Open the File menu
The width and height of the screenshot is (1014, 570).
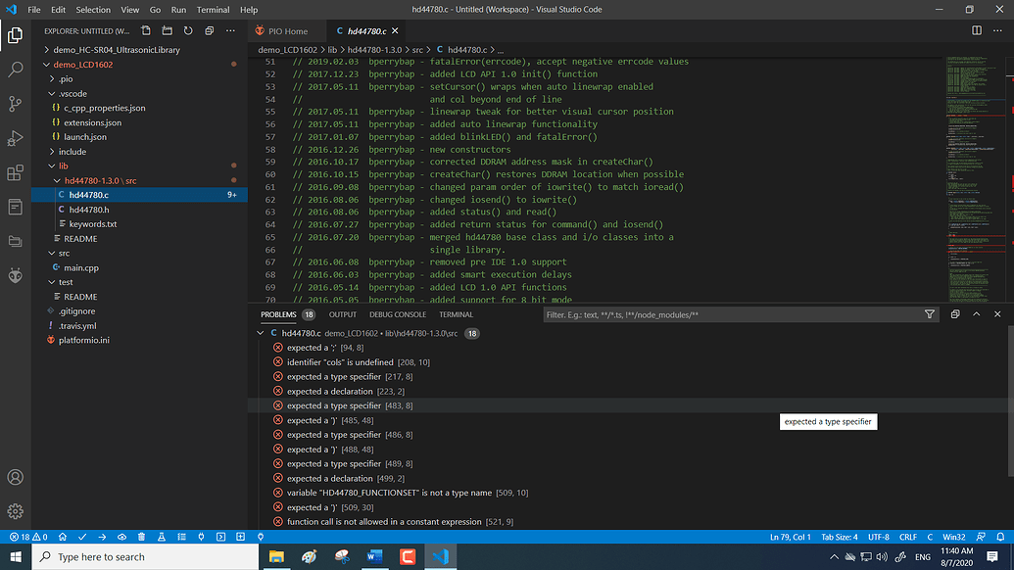(33, 10)
